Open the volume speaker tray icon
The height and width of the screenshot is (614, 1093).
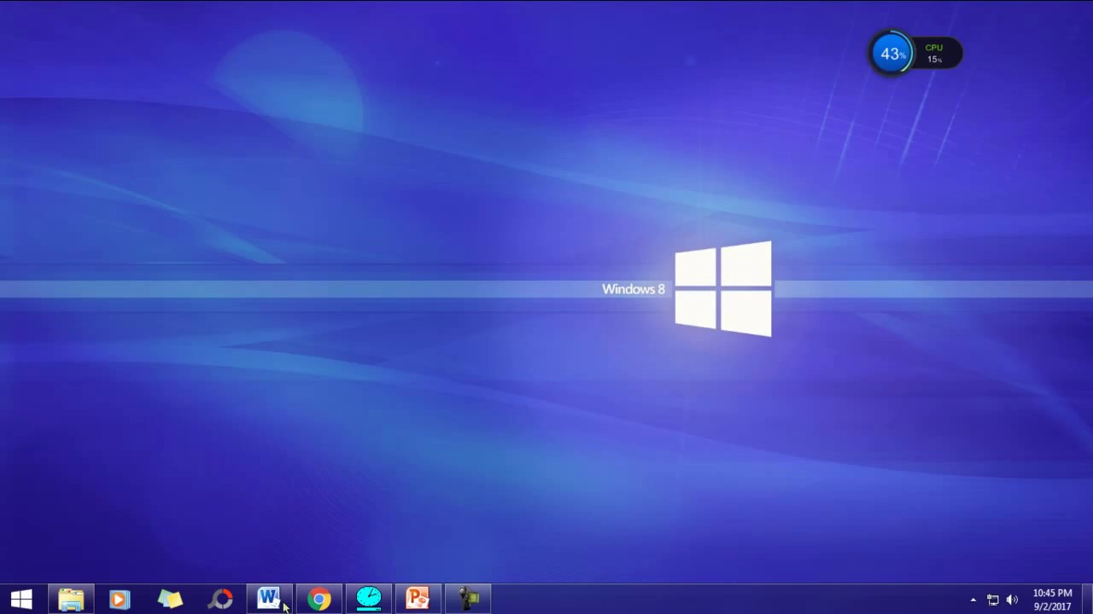pos(1013,600)
